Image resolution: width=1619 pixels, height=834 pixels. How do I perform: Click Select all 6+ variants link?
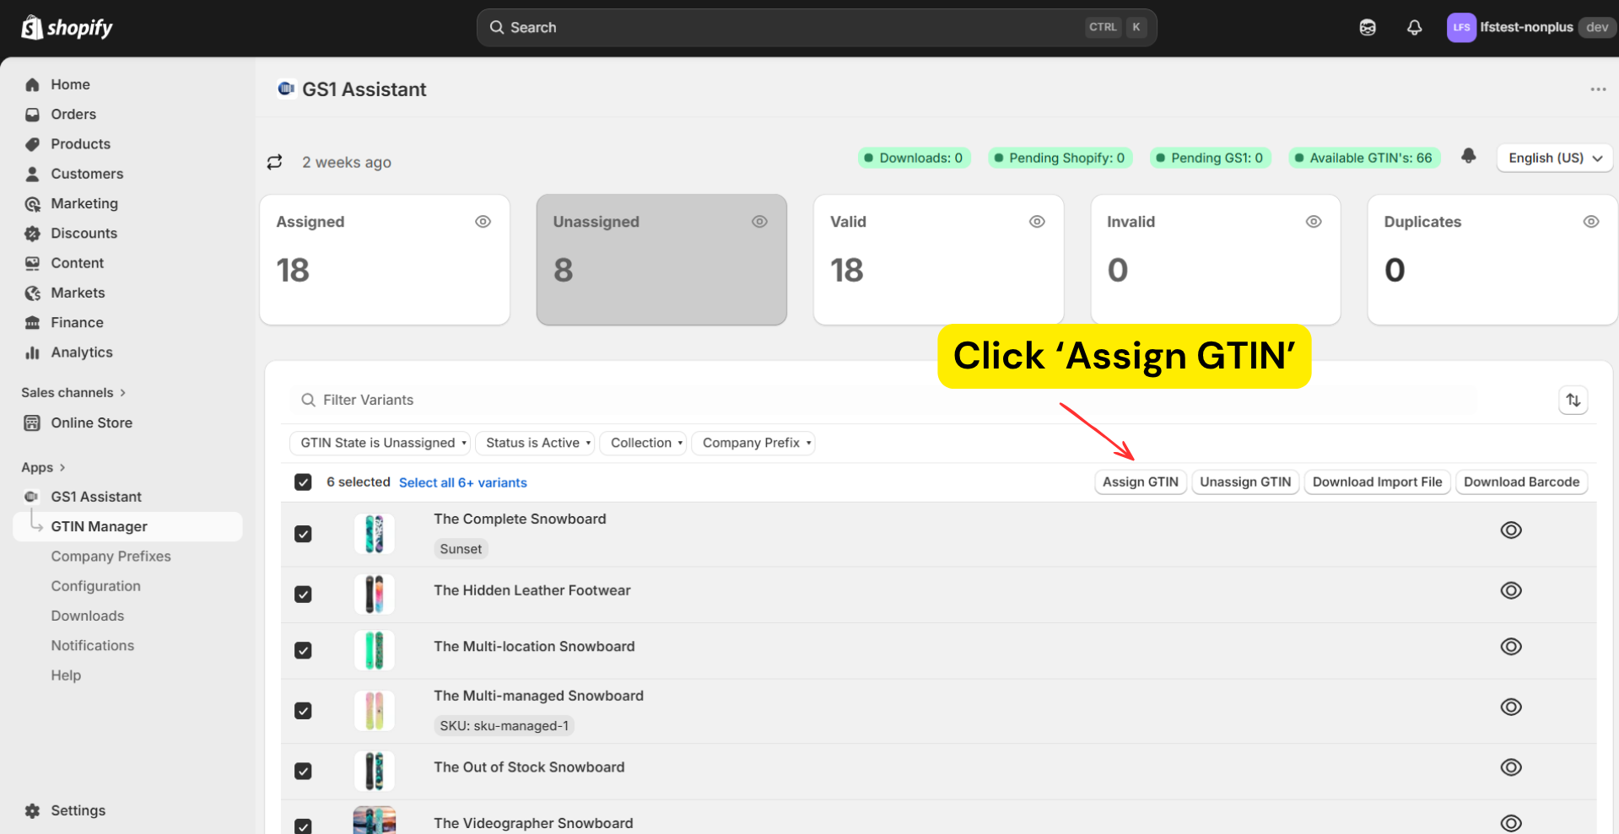tap(462, 482)
